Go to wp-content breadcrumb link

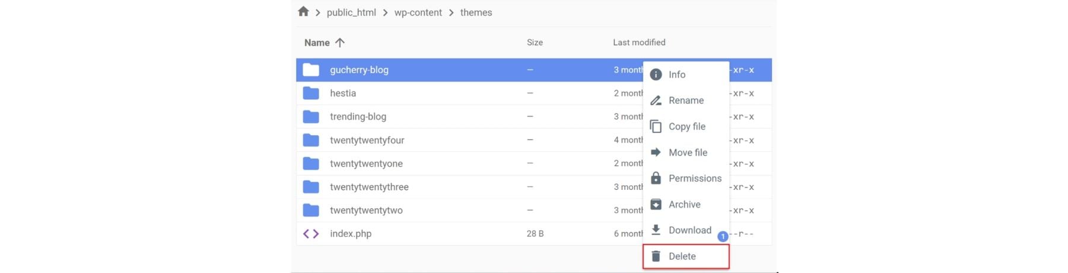418,12
